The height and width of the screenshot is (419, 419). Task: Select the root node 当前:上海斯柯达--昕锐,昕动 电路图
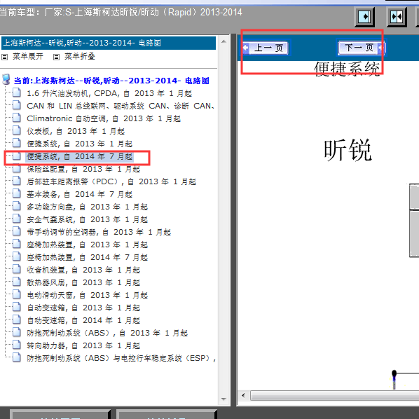[111, 81]
